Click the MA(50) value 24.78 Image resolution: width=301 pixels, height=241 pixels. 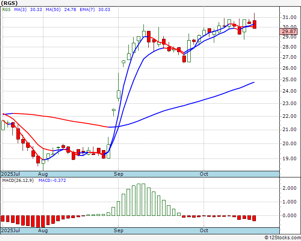(70, 10)
